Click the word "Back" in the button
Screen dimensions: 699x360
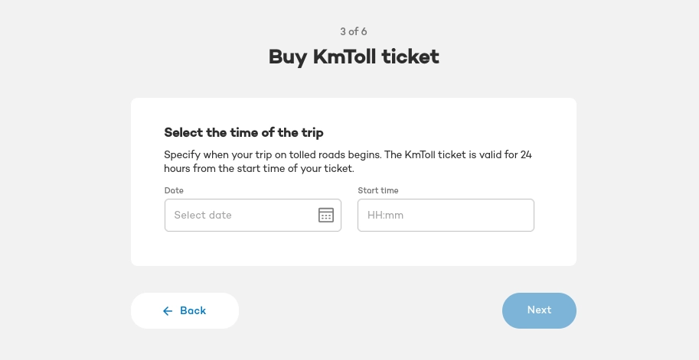click(x=193, y=311)
